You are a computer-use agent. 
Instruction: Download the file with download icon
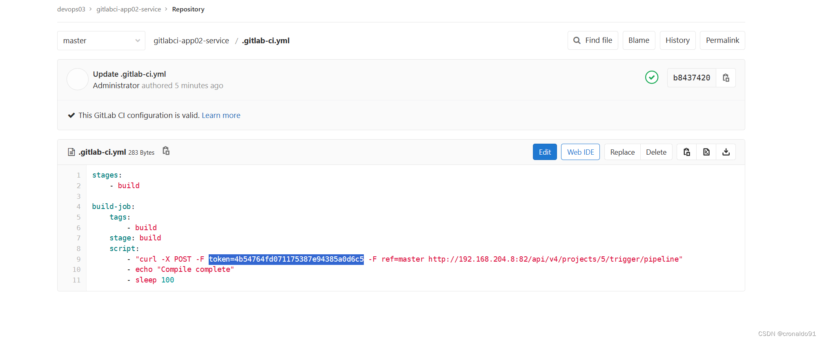tap(726, 152)
